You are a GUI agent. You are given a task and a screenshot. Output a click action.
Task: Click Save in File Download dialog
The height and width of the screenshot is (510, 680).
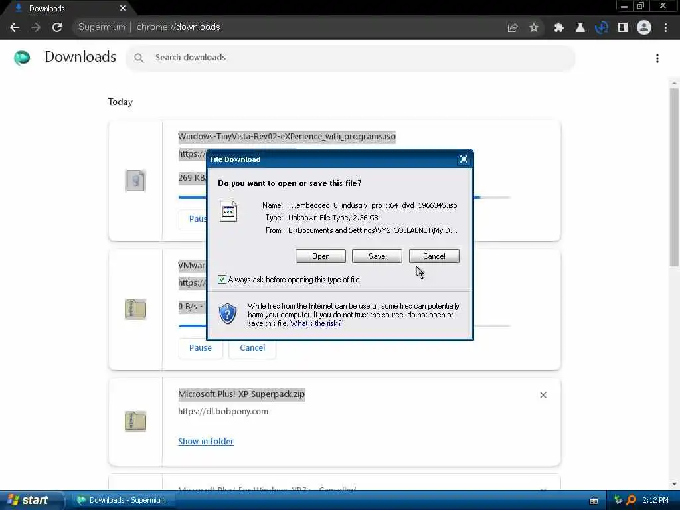pyautogui.click(x=377, y=256)
